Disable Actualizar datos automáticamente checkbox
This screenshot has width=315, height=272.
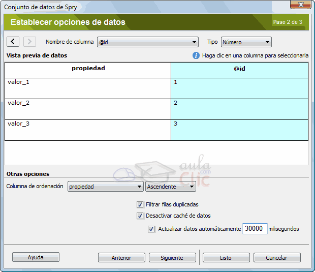click(151, 229)
